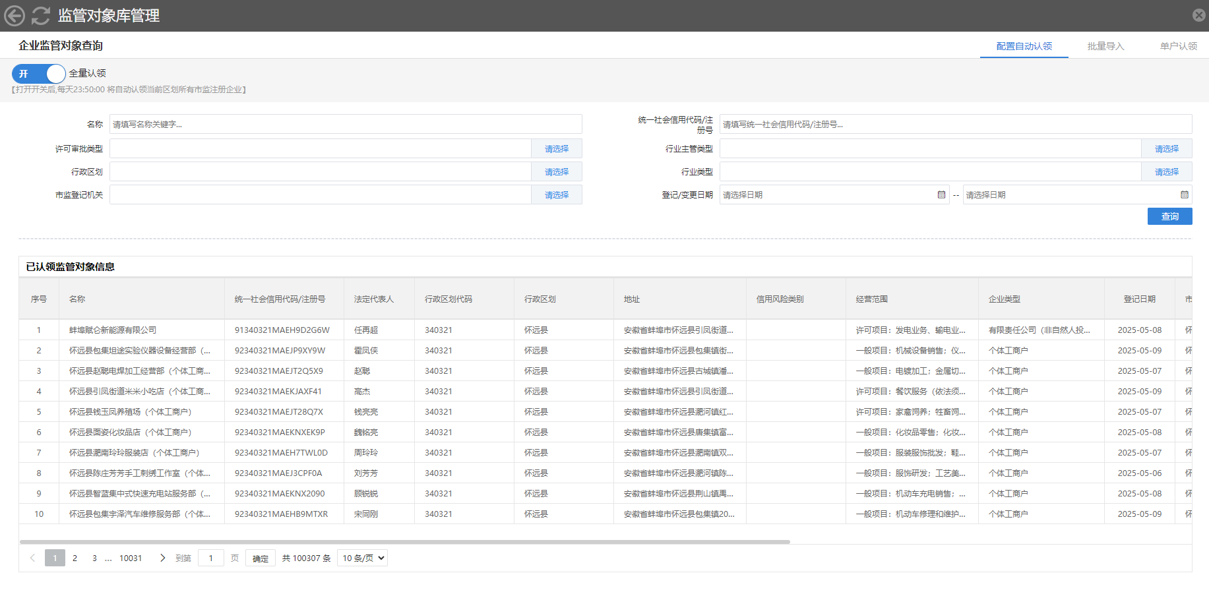The width and height of the screenshot is (1209, 598).
Task: Open 行业类型 请选择 selector
Action: 1167,171
